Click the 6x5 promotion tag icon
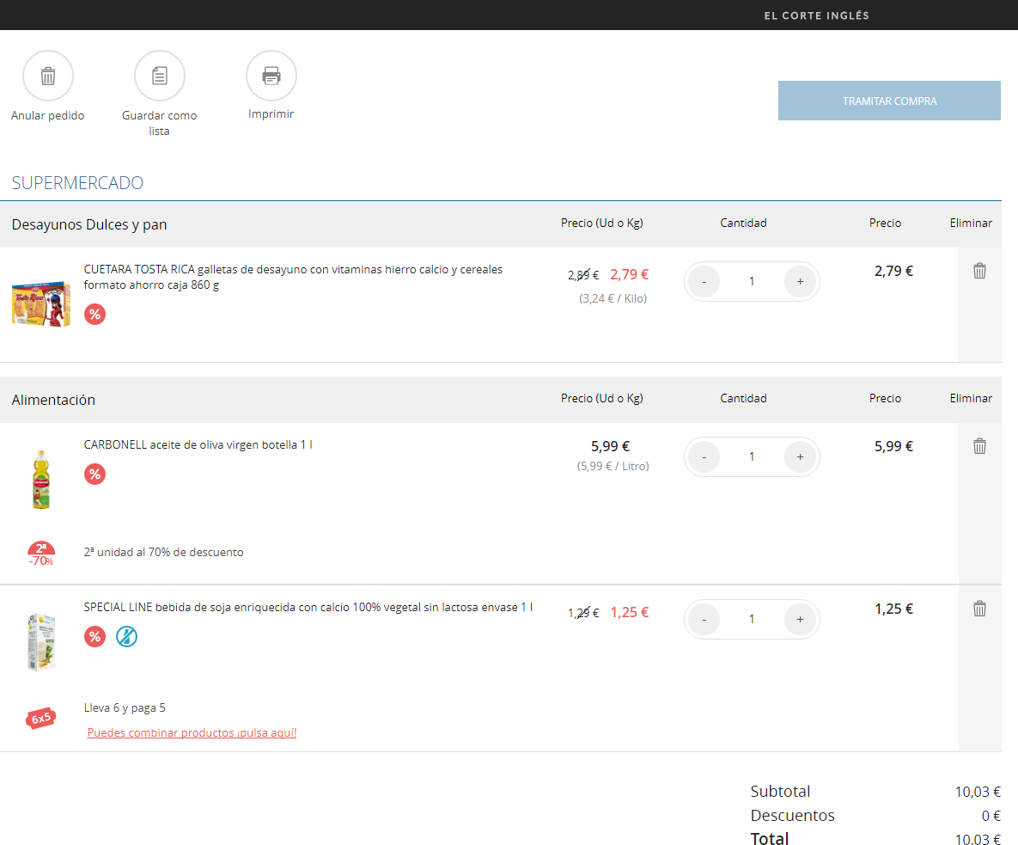This screenshot has height=845, width=1018. [x=41, y=718]
